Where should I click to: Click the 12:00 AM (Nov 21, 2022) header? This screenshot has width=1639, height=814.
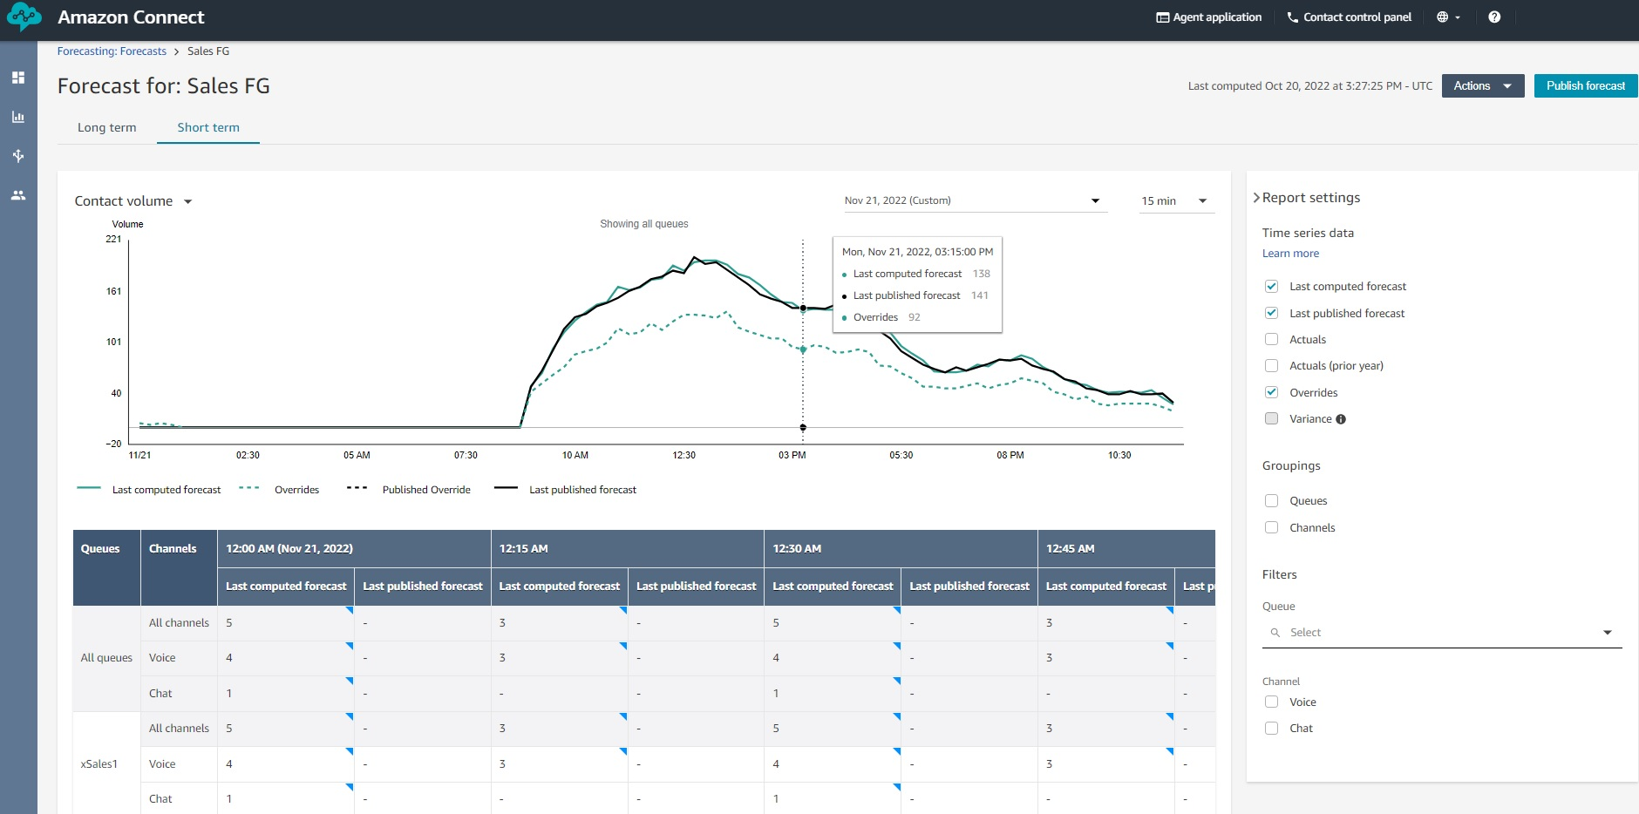pos(354,549)
